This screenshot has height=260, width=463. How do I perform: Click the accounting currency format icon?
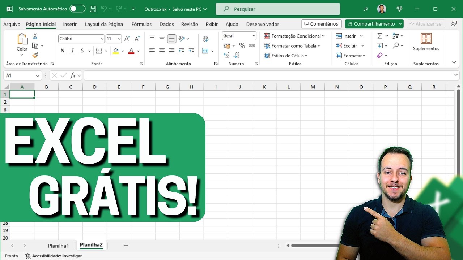tap(227, 46)
